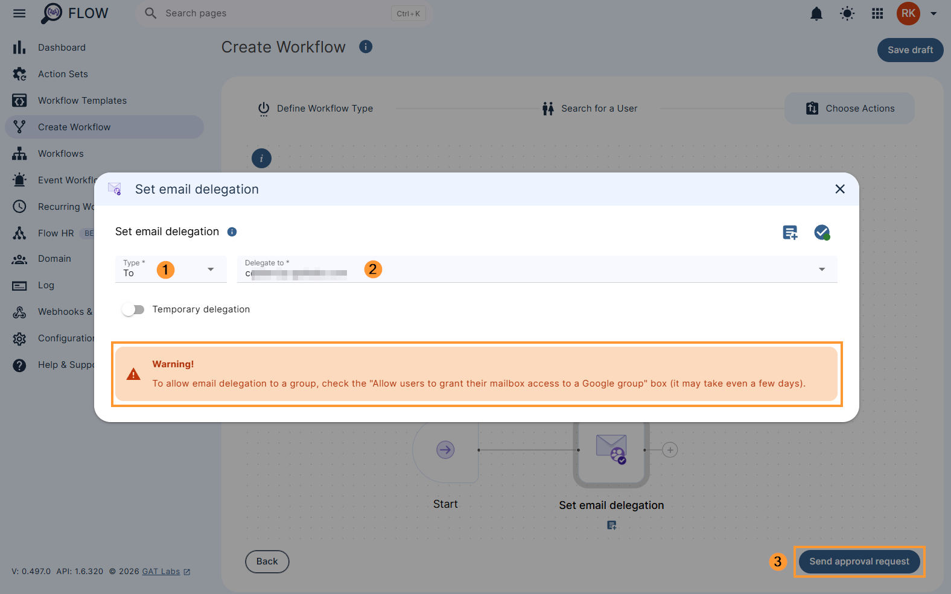Click the Event Workflows alarm icon
951x594 pixels.
19,180
